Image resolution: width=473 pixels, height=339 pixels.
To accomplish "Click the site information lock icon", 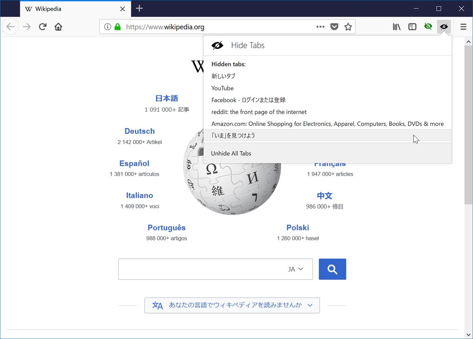I will [117, 27].
